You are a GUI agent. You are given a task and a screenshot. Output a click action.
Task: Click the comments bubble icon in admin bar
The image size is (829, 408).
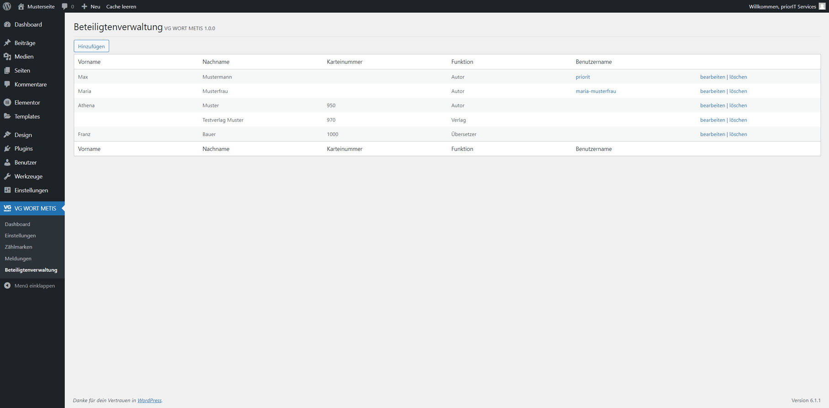tap(64, 6)
